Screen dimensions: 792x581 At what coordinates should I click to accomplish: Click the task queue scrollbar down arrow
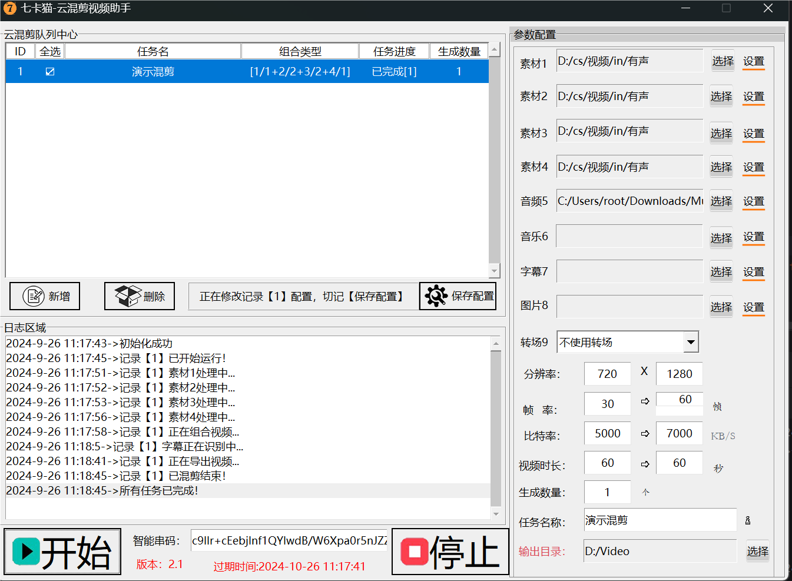pyautogui.click(x=495, y=271)
